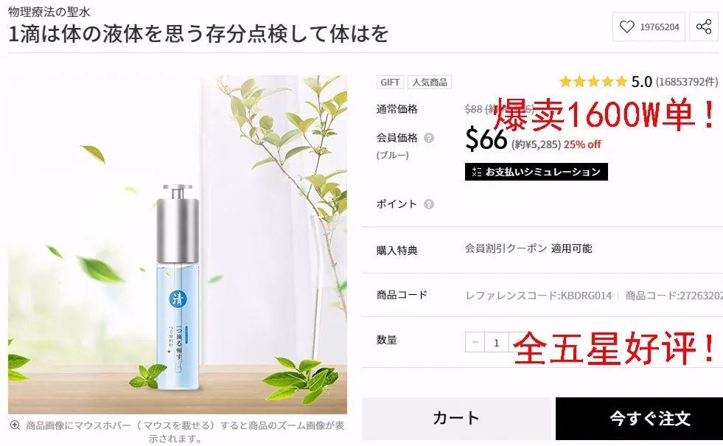Open the review count (16853792件)
Screen dimensions: 723x446
point(687,82)
